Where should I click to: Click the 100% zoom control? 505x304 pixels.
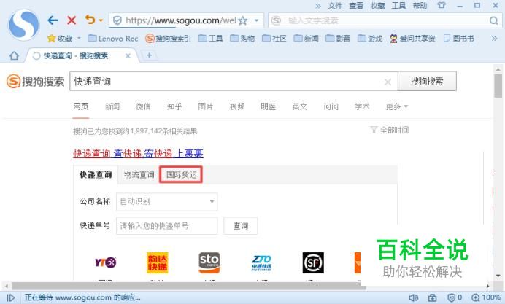click(x=486, y=298)
